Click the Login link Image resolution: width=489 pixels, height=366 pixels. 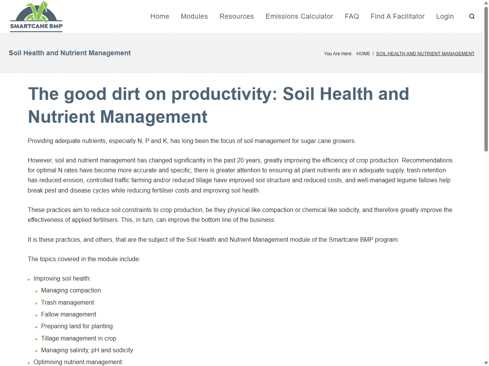tap(445, 16)
